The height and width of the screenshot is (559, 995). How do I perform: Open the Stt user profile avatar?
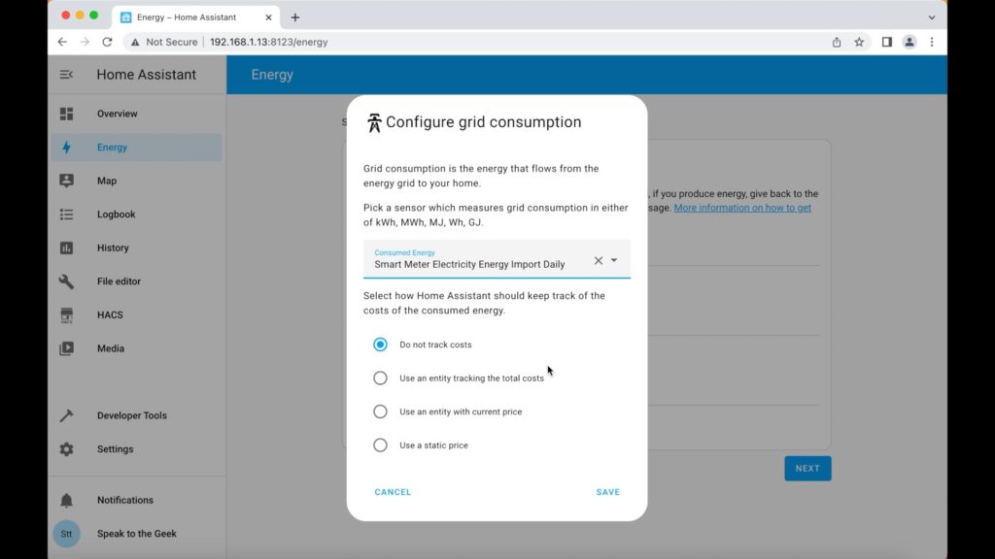tap(67, 534)
